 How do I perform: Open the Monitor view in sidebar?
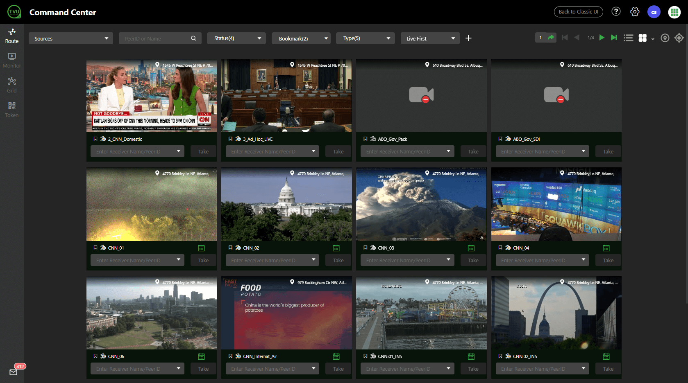coord(12,61)
